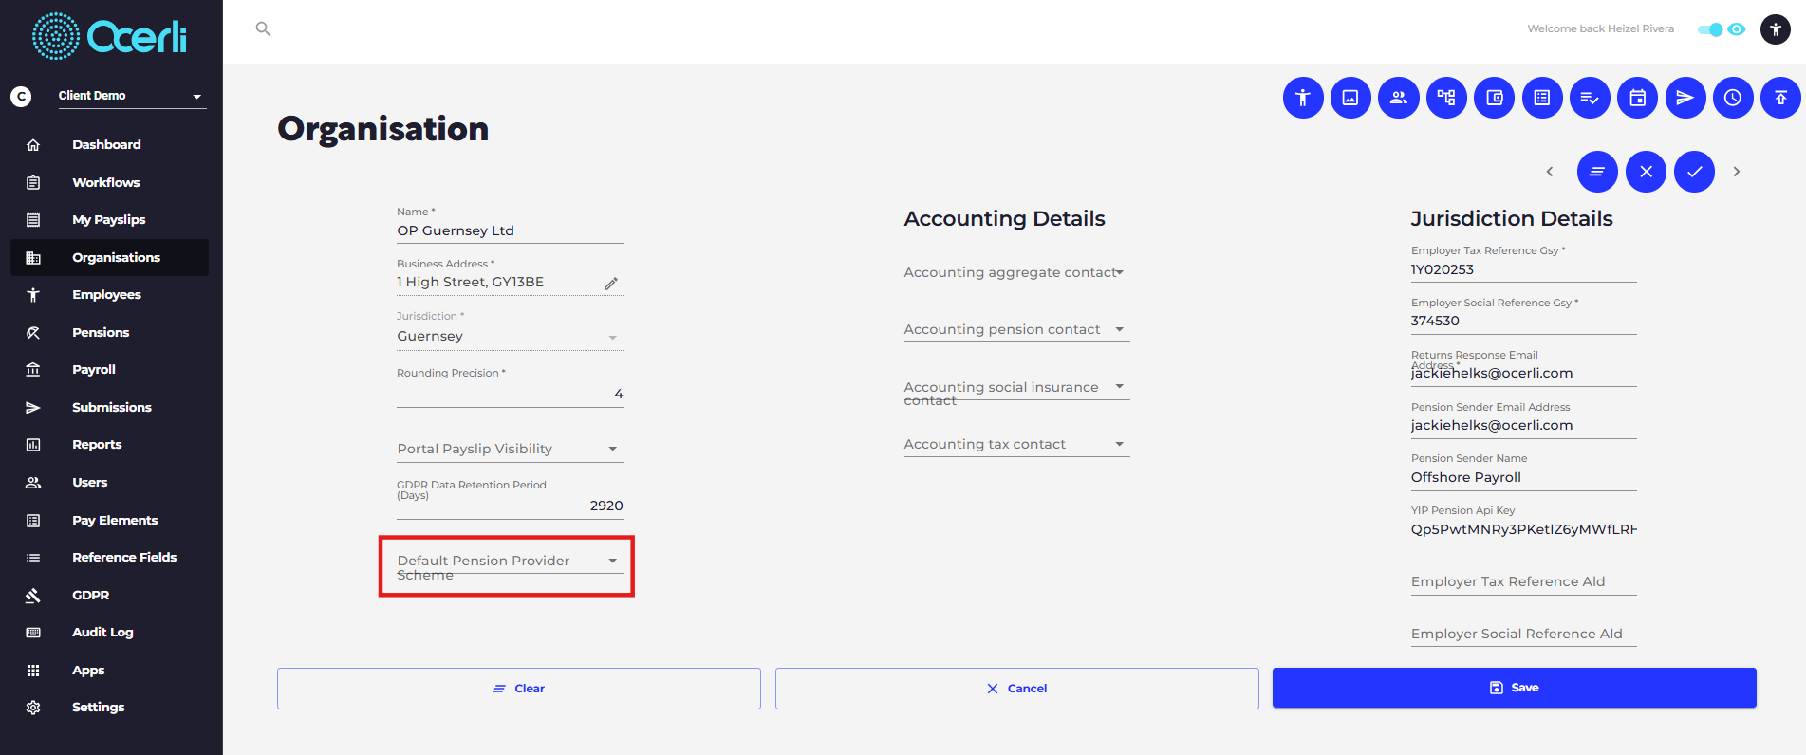This screenshot has width=1806, height=755.
Task: Go to Dashboard in the sidebar
Action: 109,144
